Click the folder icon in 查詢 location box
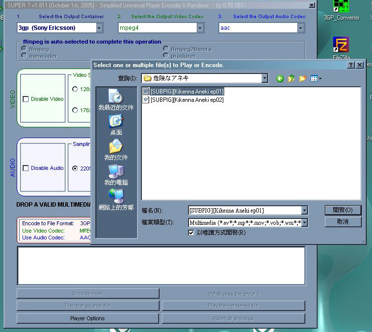 [148, 78]
